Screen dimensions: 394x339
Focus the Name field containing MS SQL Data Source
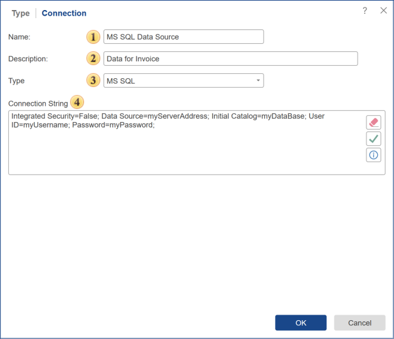tap(183, 37)
